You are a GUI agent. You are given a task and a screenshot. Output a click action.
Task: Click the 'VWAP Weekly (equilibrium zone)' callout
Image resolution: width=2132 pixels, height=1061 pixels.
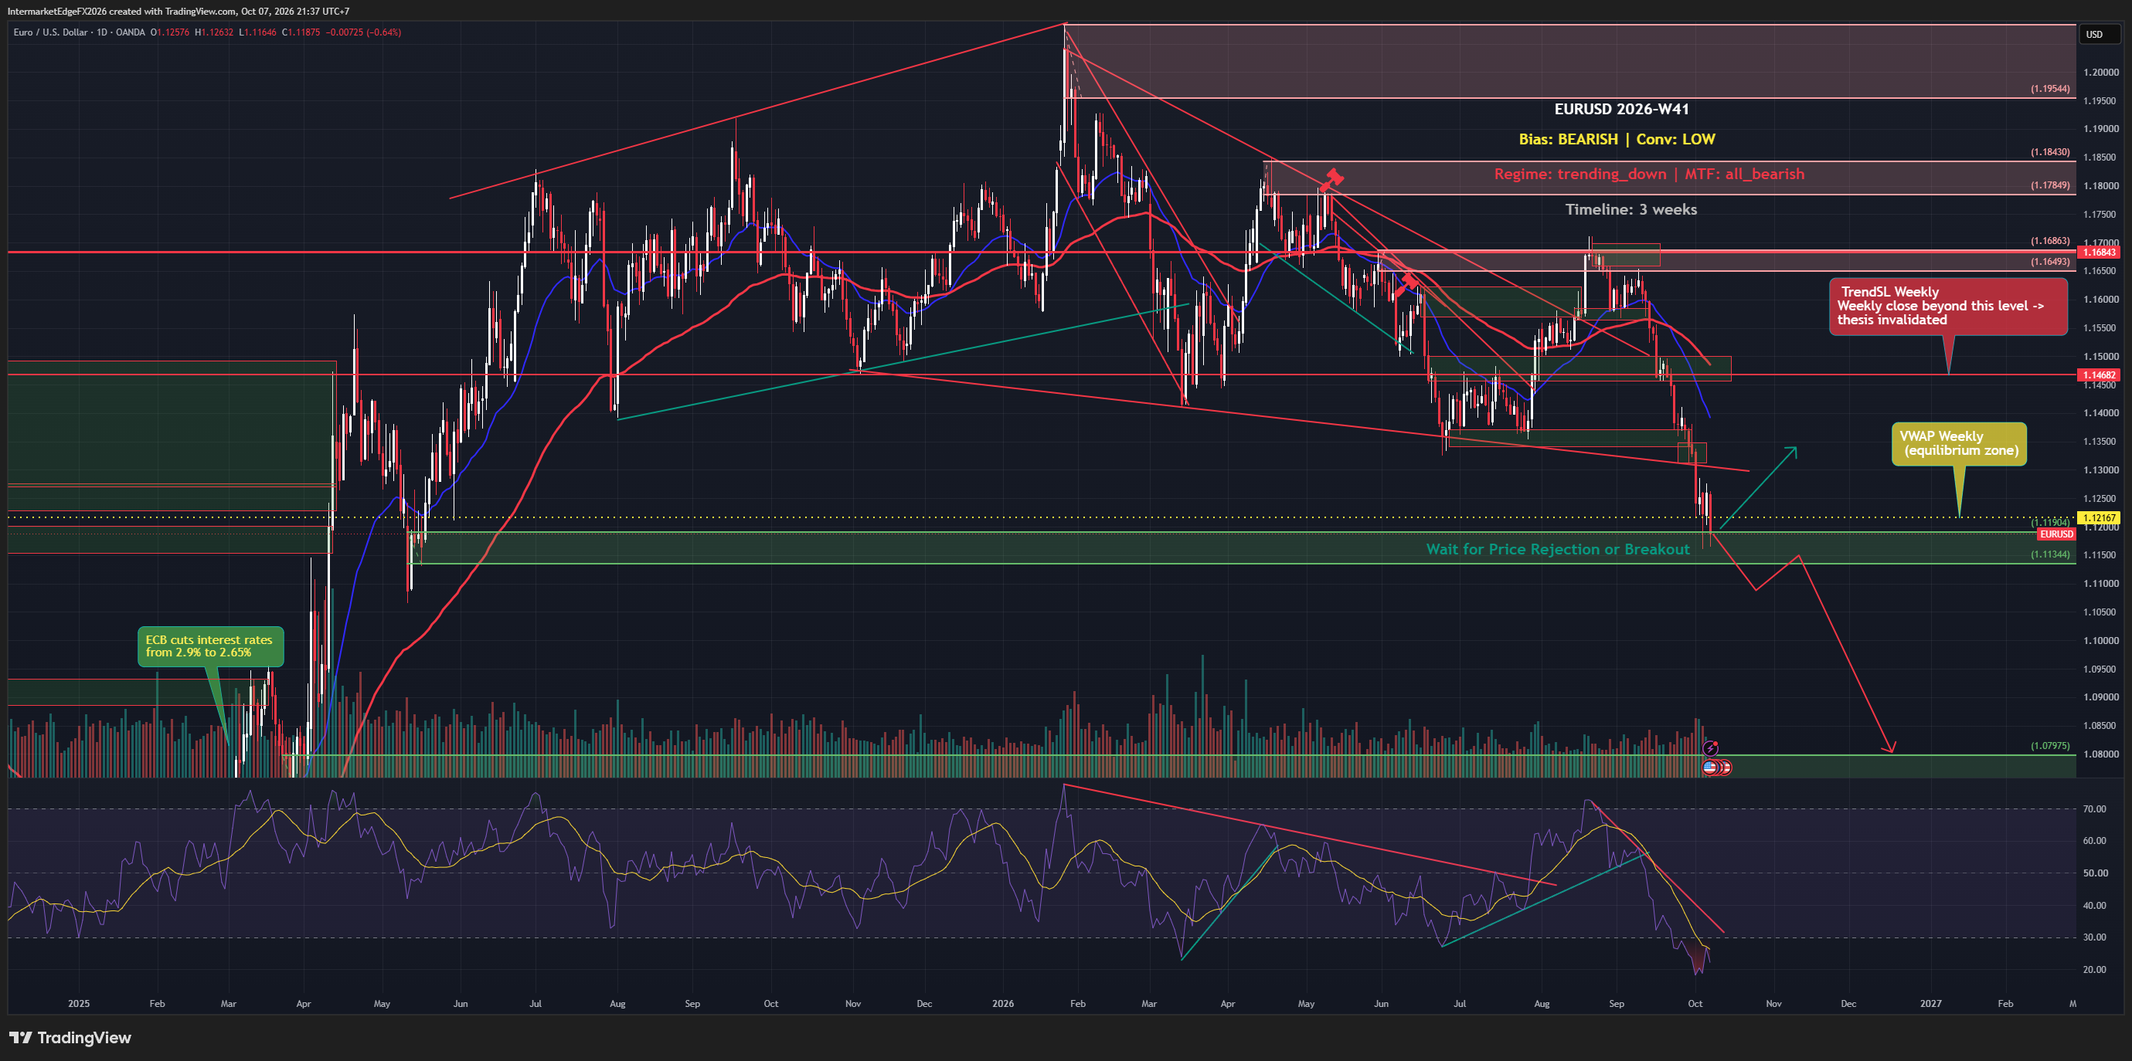(x=1959, y=444)
